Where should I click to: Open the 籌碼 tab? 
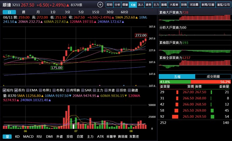164,5
